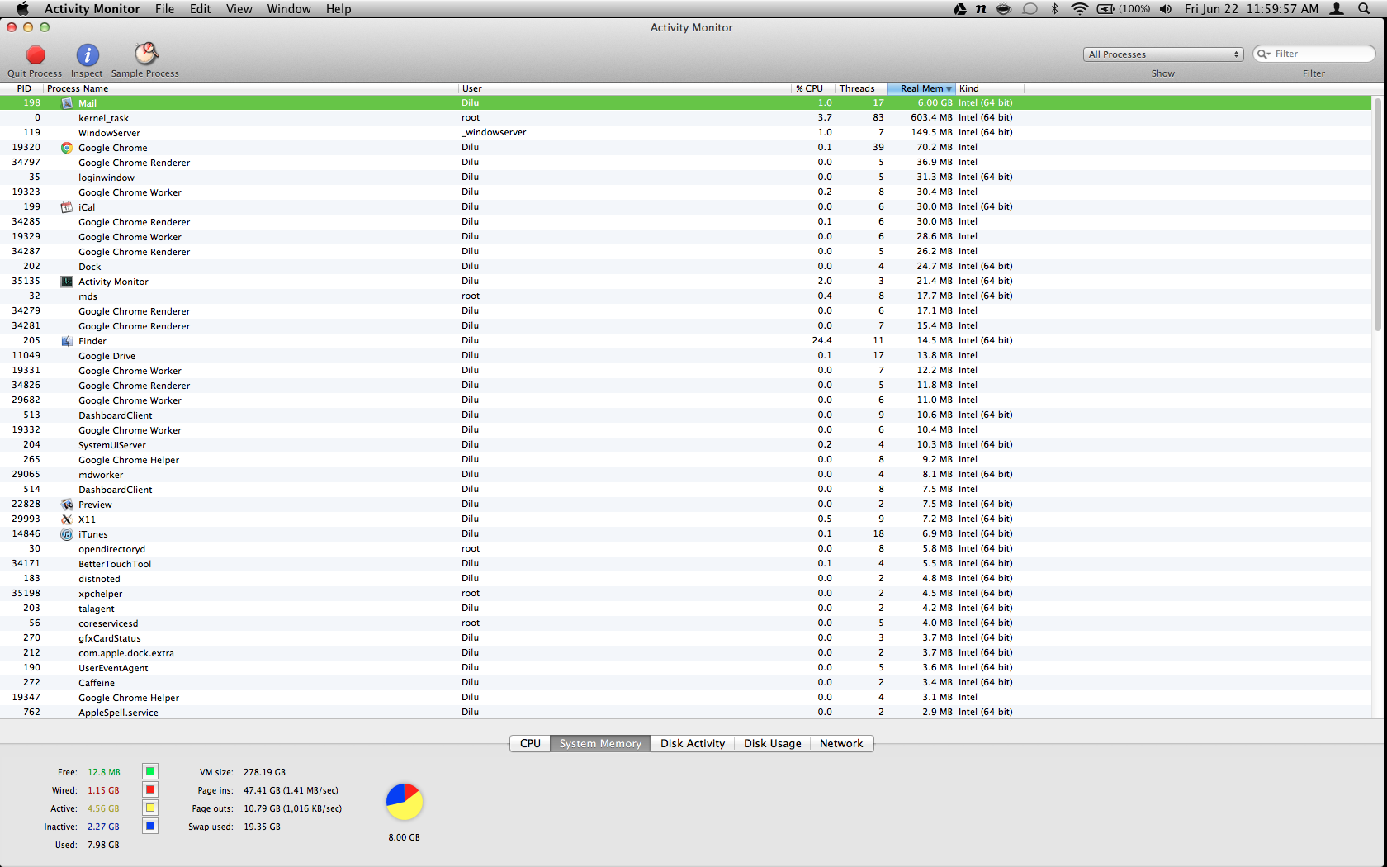This screenshot has width=1387, height=867.
Task: Select the BetterTouchTool process row
Action: pyautogui.click(x=686, y=564)
